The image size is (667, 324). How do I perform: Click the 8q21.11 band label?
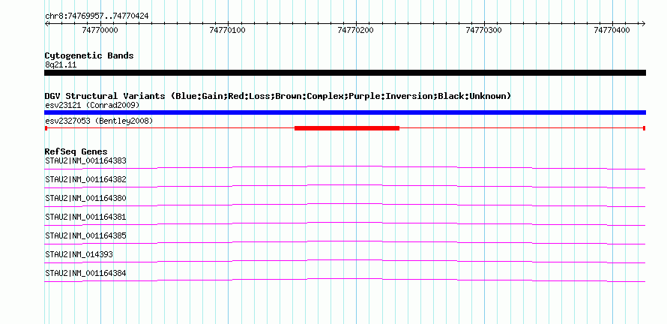pos(61,65)
